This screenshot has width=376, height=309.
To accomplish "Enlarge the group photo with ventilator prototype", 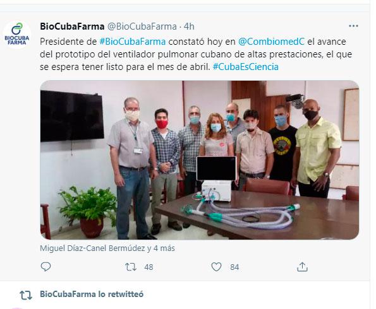I will pos(200,160).
